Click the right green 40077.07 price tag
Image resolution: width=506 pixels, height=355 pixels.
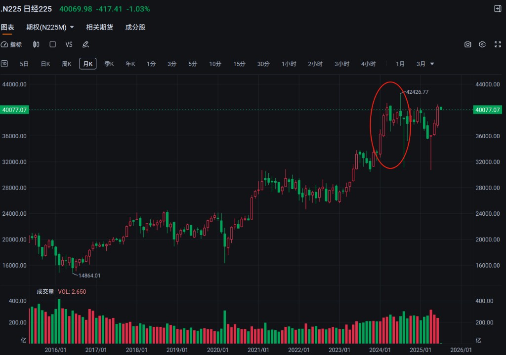488,110
